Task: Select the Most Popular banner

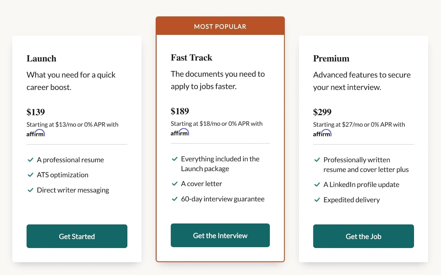Action: (220, 26)
